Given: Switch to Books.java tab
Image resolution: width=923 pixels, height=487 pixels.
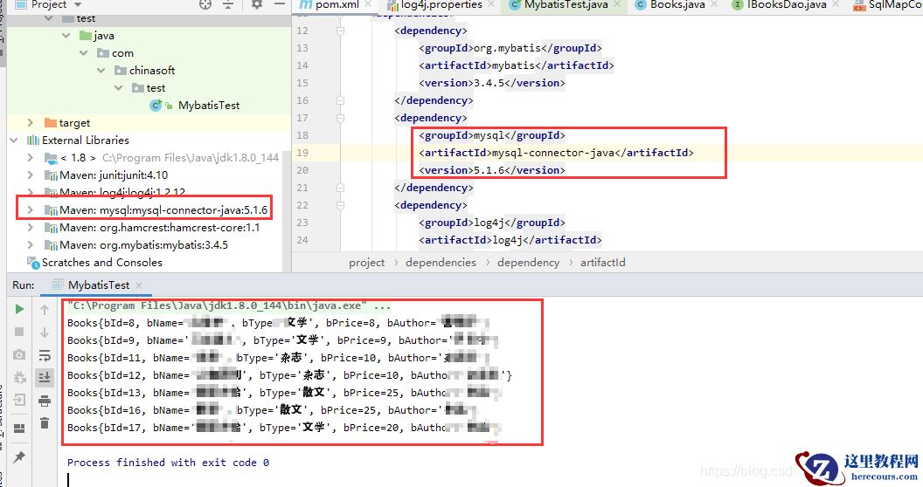Looking at the screenshot, I should pos(677,4).
